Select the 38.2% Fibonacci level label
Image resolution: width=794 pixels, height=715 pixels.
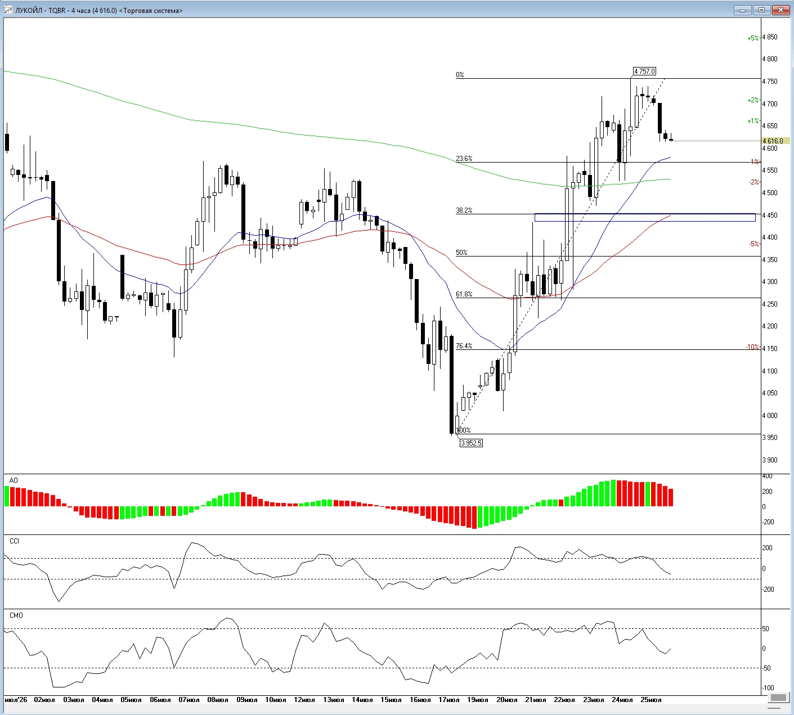(x=464, y=210)
